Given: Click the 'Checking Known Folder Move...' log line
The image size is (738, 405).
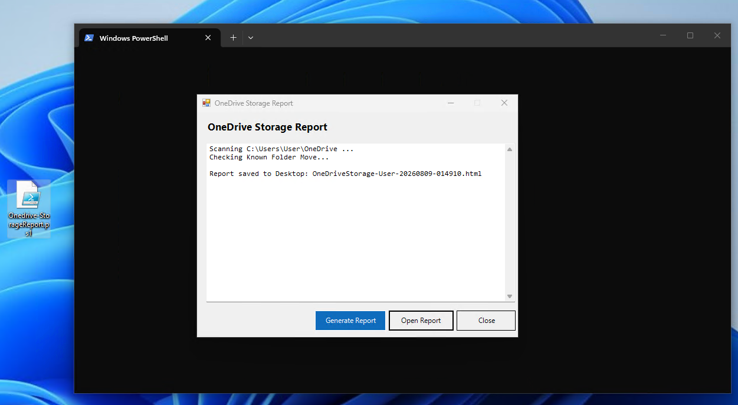Looking at the screenshot, I should (269, 157).
